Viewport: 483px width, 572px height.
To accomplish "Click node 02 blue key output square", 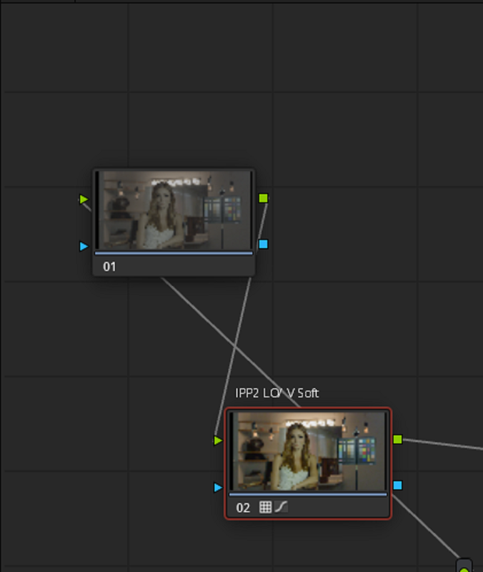I will 398,485.
